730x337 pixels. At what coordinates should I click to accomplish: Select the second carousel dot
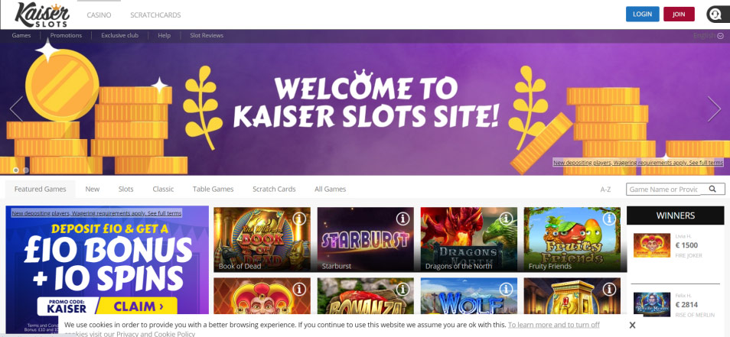point(26,170)
